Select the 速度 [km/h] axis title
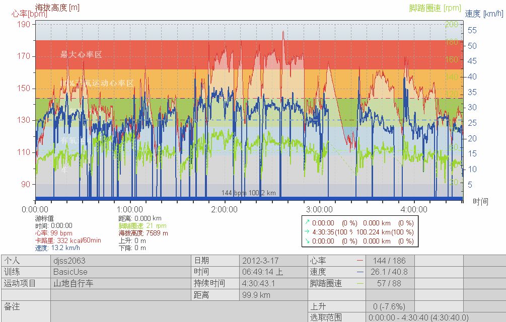The image size is (506, 322). click(x=484, y=14)
